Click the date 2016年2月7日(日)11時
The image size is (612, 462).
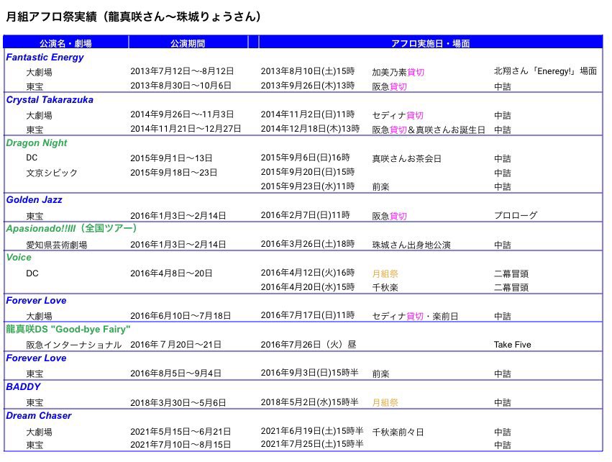[305, 215]
